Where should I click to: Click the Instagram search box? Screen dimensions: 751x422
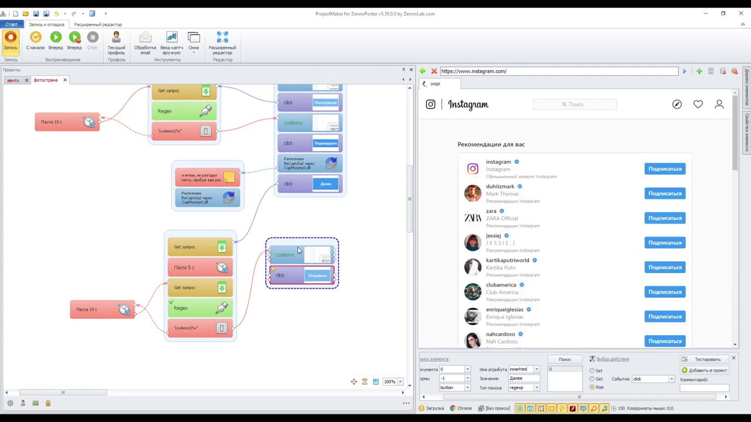pyautogui.click(x=575, y=104)
